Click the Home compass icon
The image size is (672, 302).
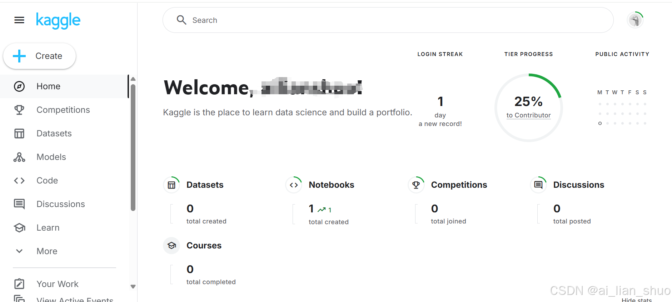(x=19, y=86)
